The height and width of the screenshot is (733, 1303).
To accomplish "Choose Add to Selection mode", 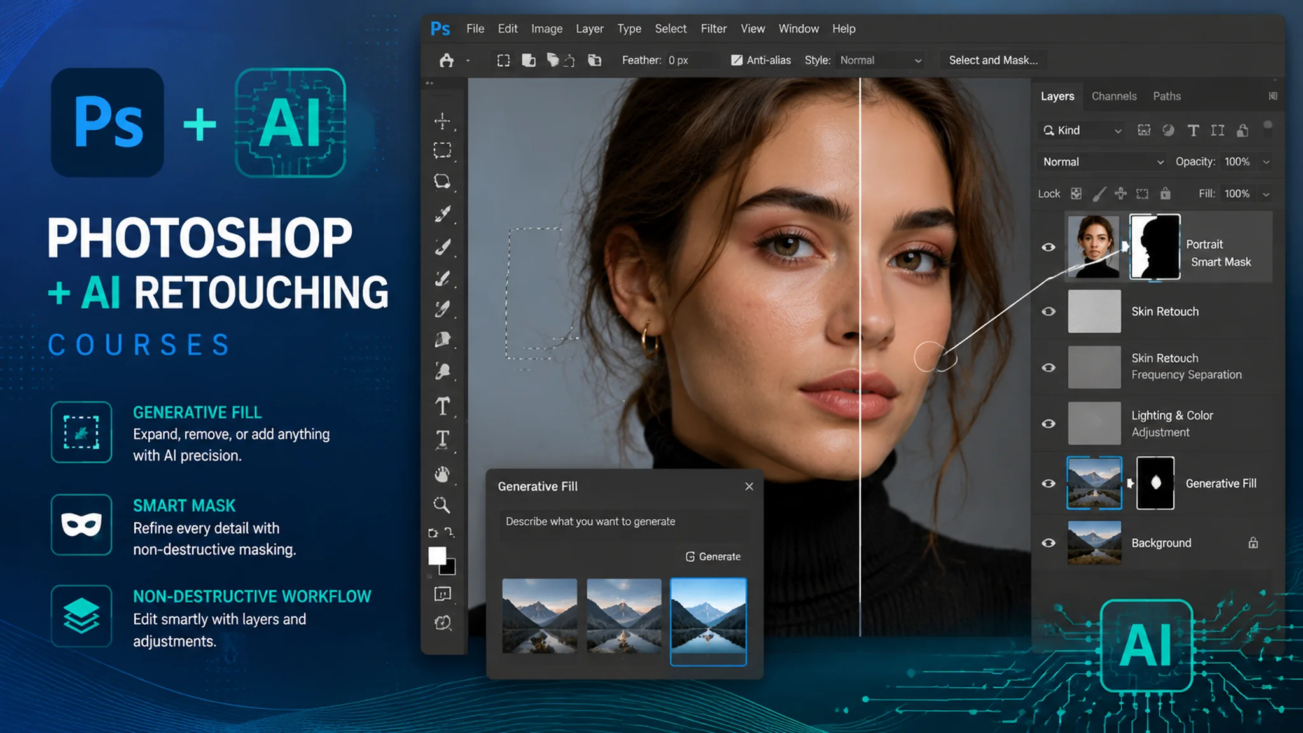I will (x=529, y=60).
